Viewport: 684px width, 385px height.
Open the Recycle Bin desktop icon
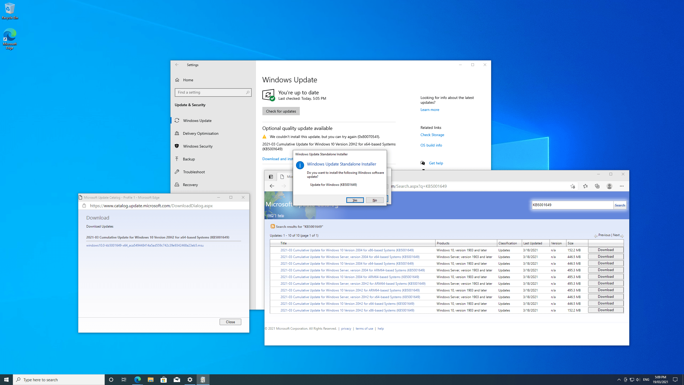10,11
